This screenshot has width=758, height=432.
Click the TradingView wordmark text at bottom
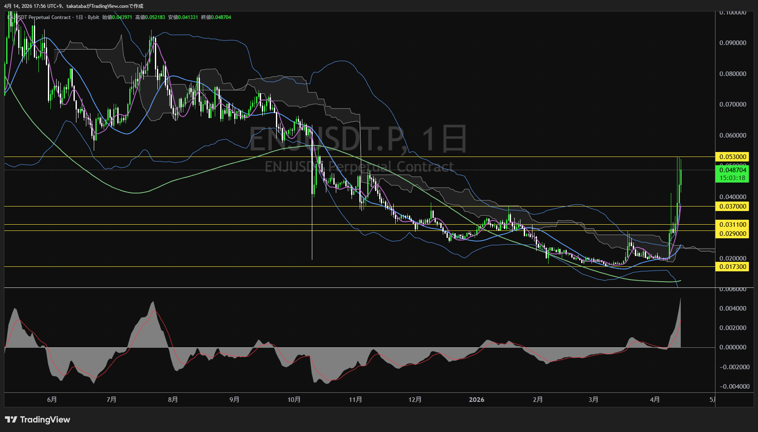(45, 420)
